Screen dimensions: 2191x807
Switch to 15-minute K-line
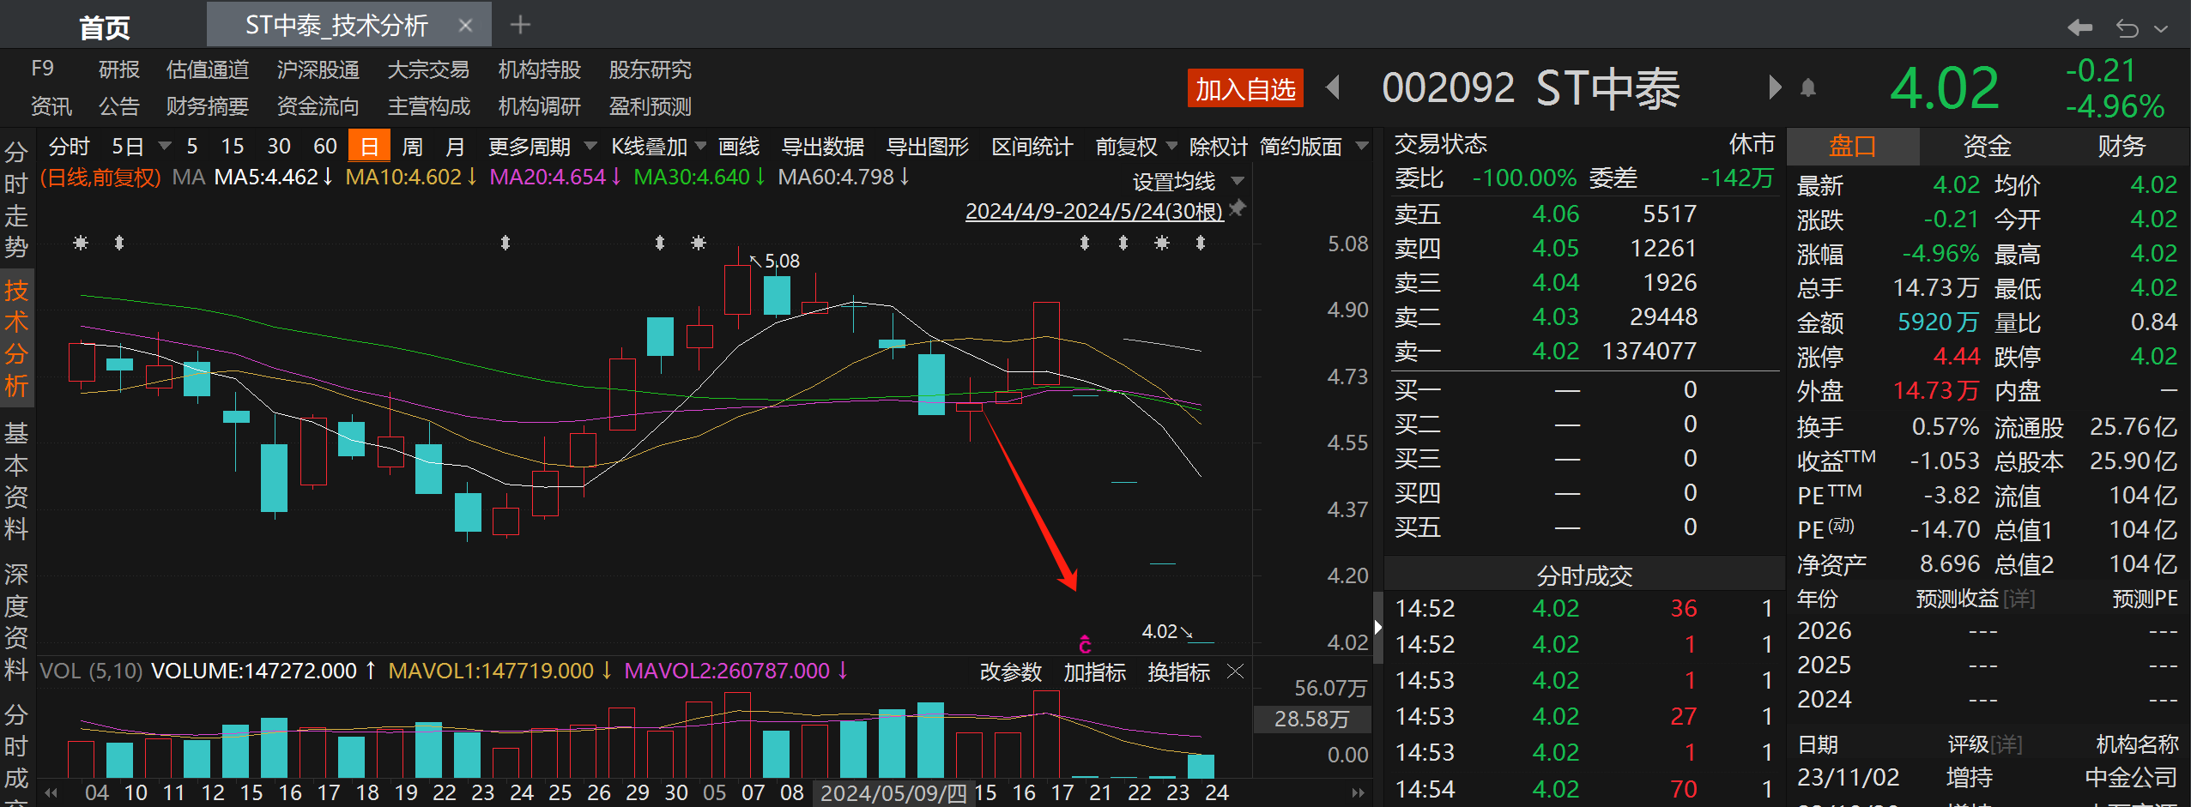tap(233, 147)
